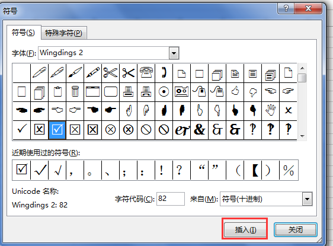
Task: Choose recently used percent sign
Action: point(289,170)
